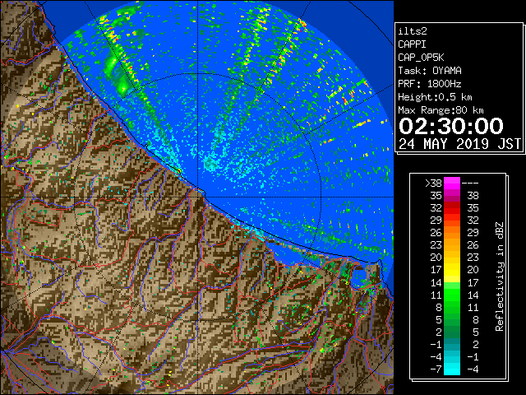Click the green 11 dBZ legend swatch
Screen dimensions: 526x395
coord(452,295)
